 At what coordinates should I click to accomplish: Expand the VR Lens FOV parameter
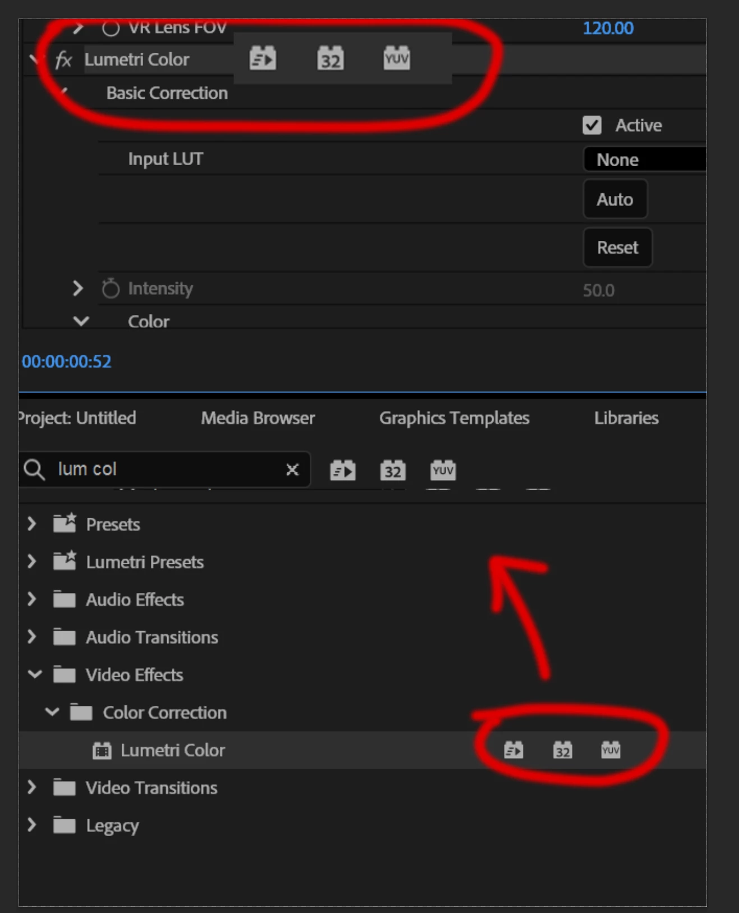tap(78, 27)
